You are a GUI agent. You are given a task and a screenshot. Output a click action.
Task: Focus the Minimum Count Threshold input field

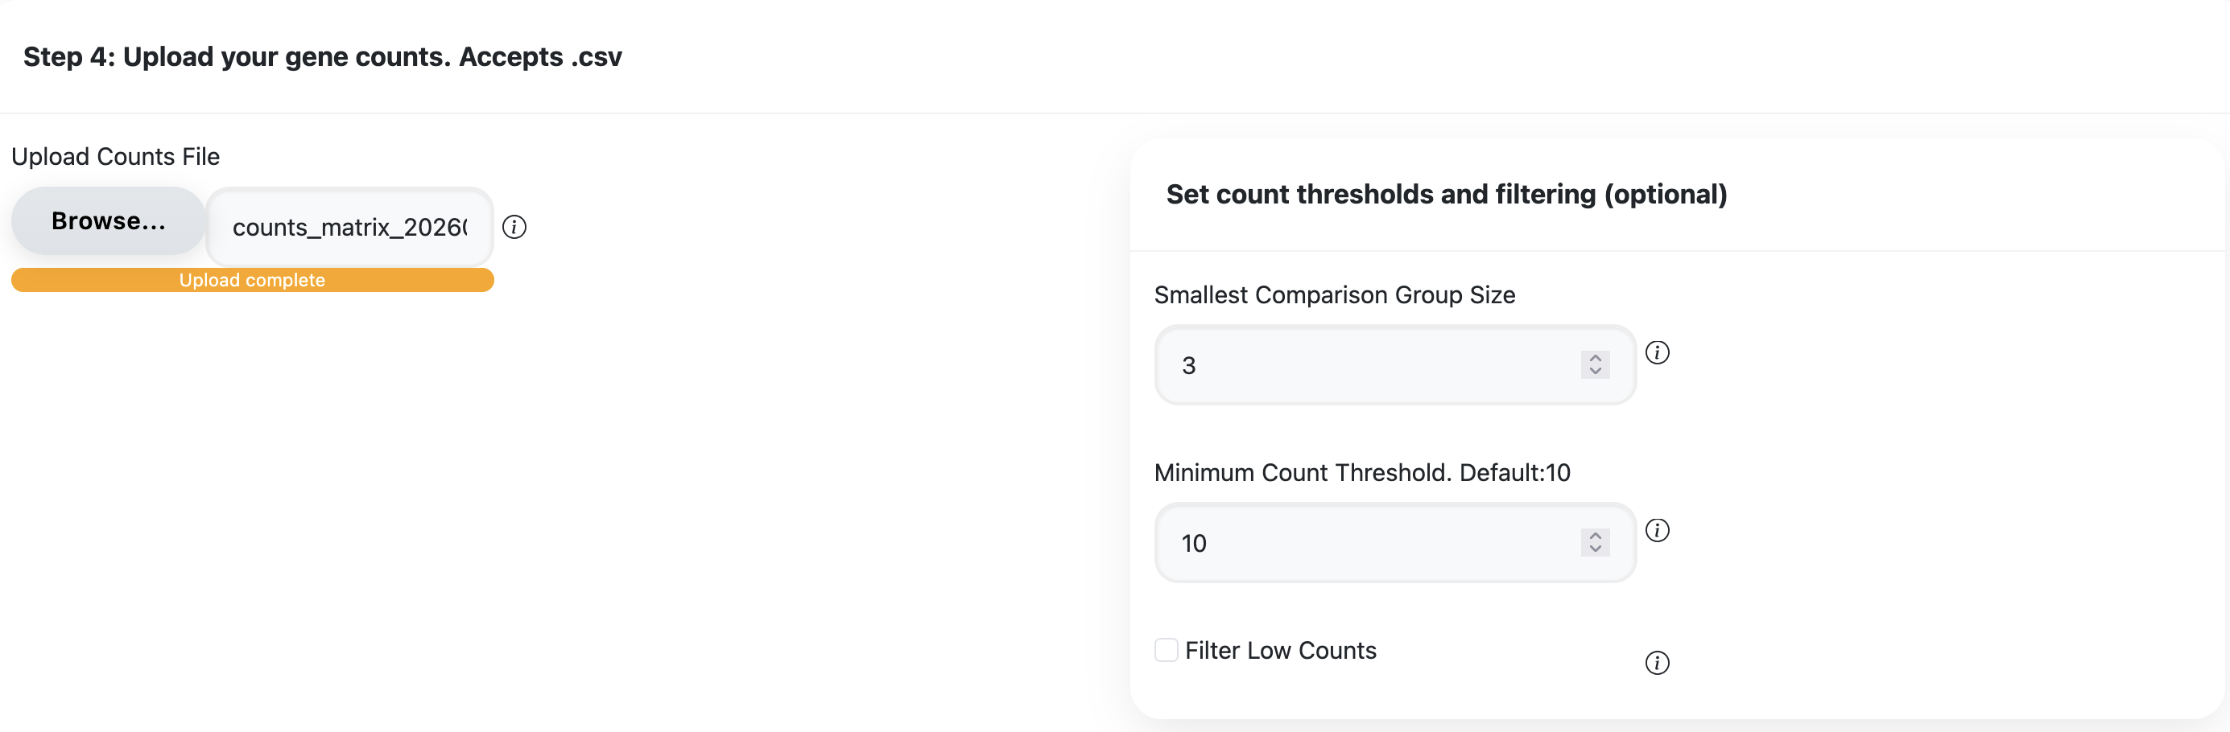click(1368, 542)
